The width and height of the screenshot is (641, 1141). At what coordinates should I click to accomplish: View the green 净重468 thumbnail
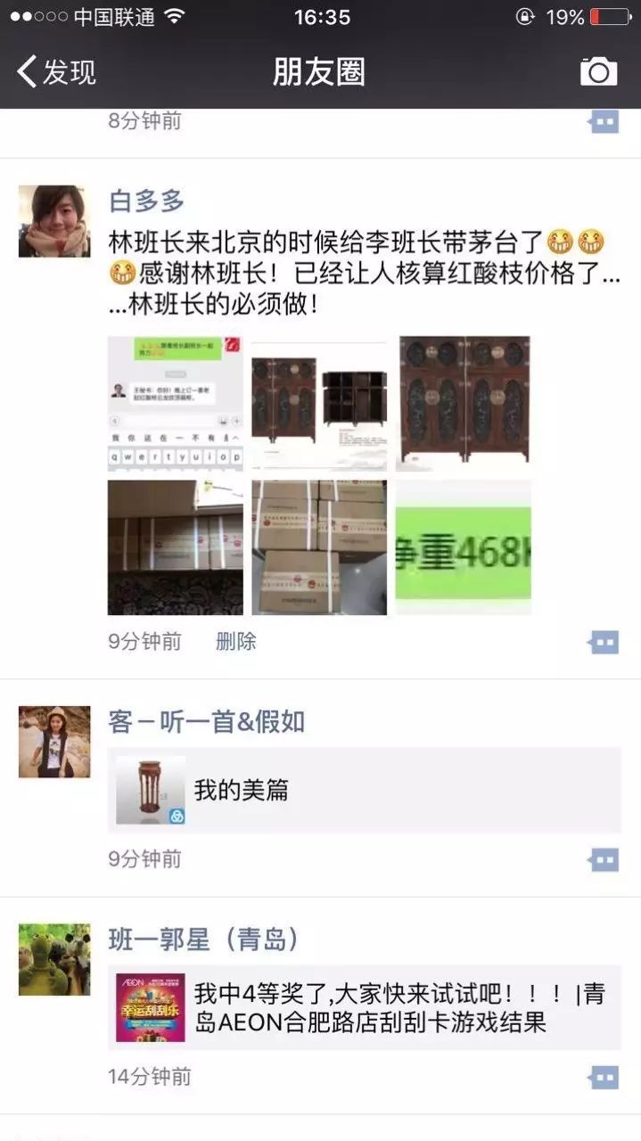point(464,547)
